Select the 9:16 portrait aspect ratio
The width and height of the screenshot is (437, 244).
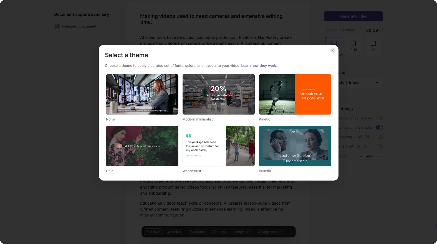click(x=353, y=46)
